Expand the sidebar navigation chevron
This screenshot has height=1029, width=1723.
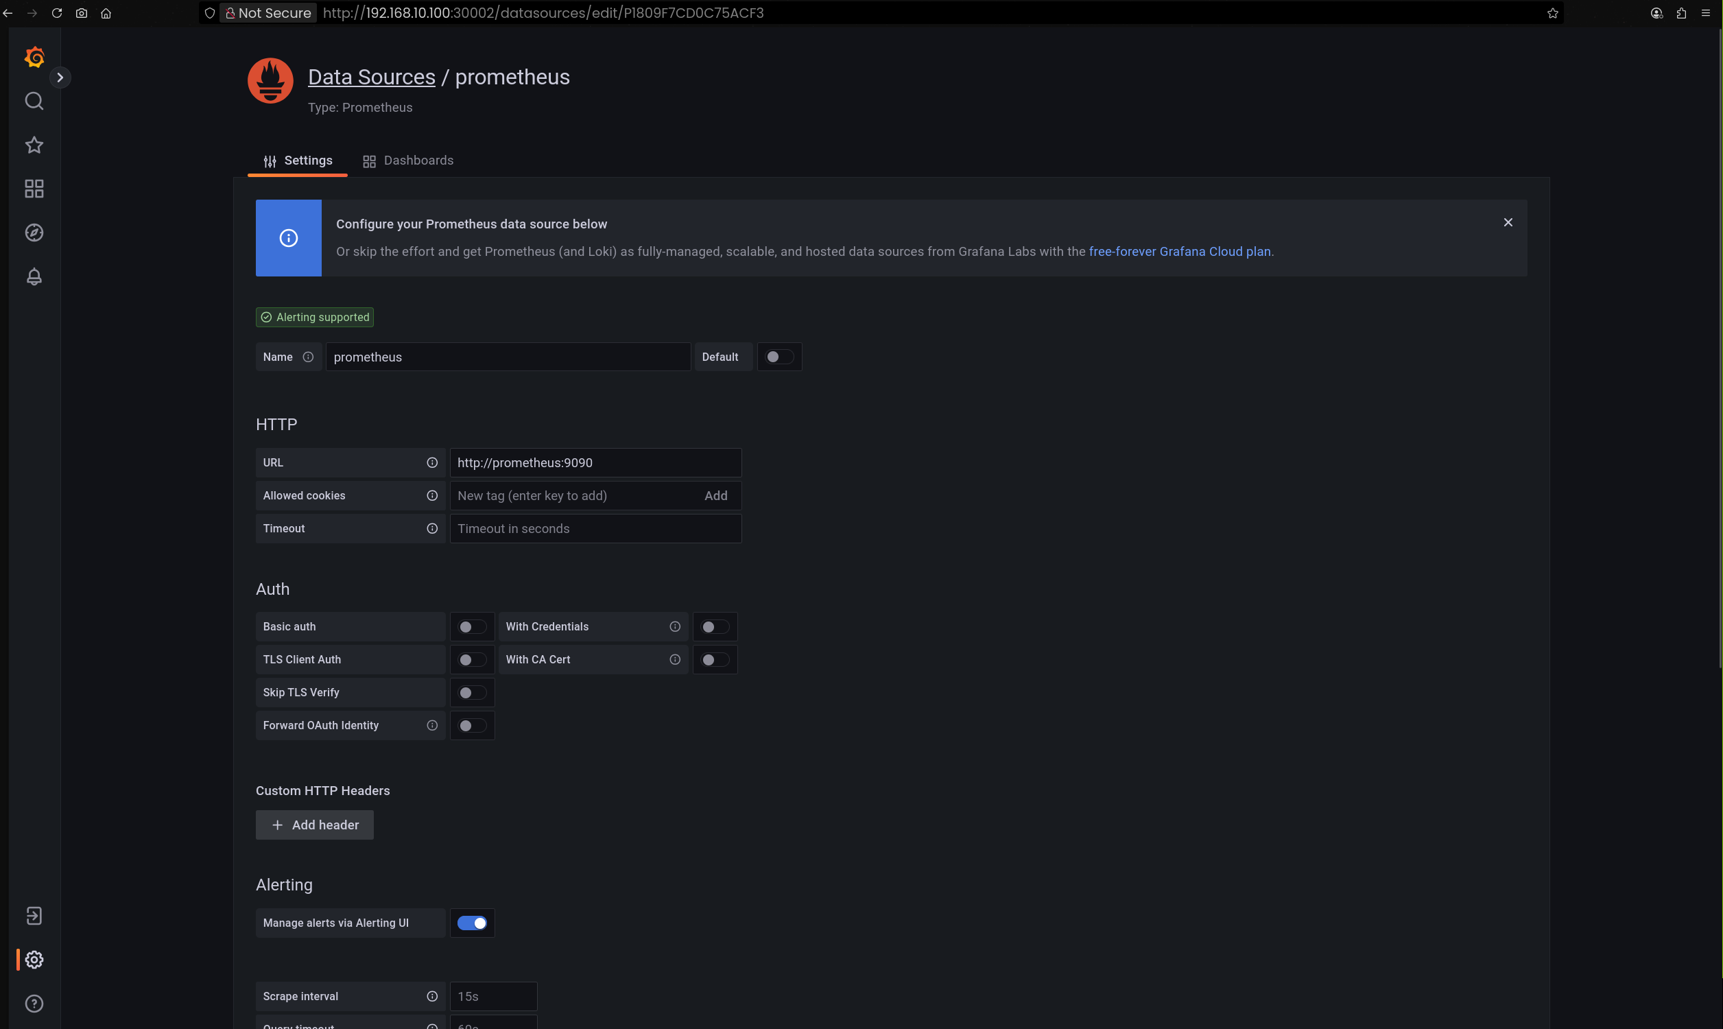(60, 77)
